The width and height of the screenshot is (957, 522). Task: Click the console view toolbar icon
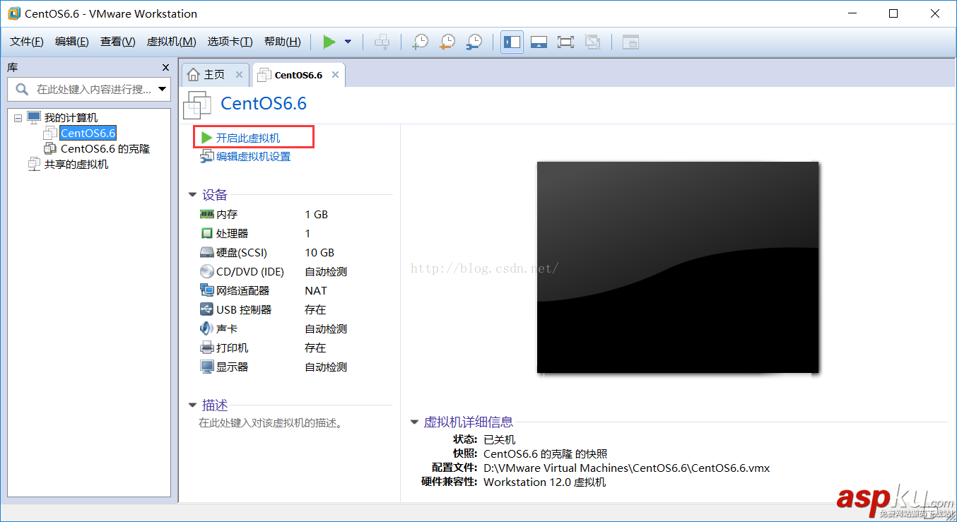[630, 42]
